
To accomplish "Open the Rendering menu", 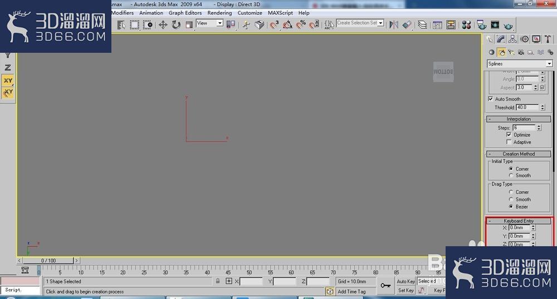I will (x=219, y=13).
